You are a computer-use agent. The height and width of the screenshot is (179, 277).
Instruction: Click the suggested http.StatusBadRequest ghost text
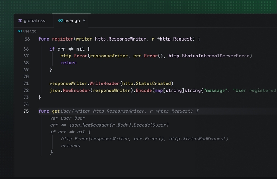(x=199, y=139)
